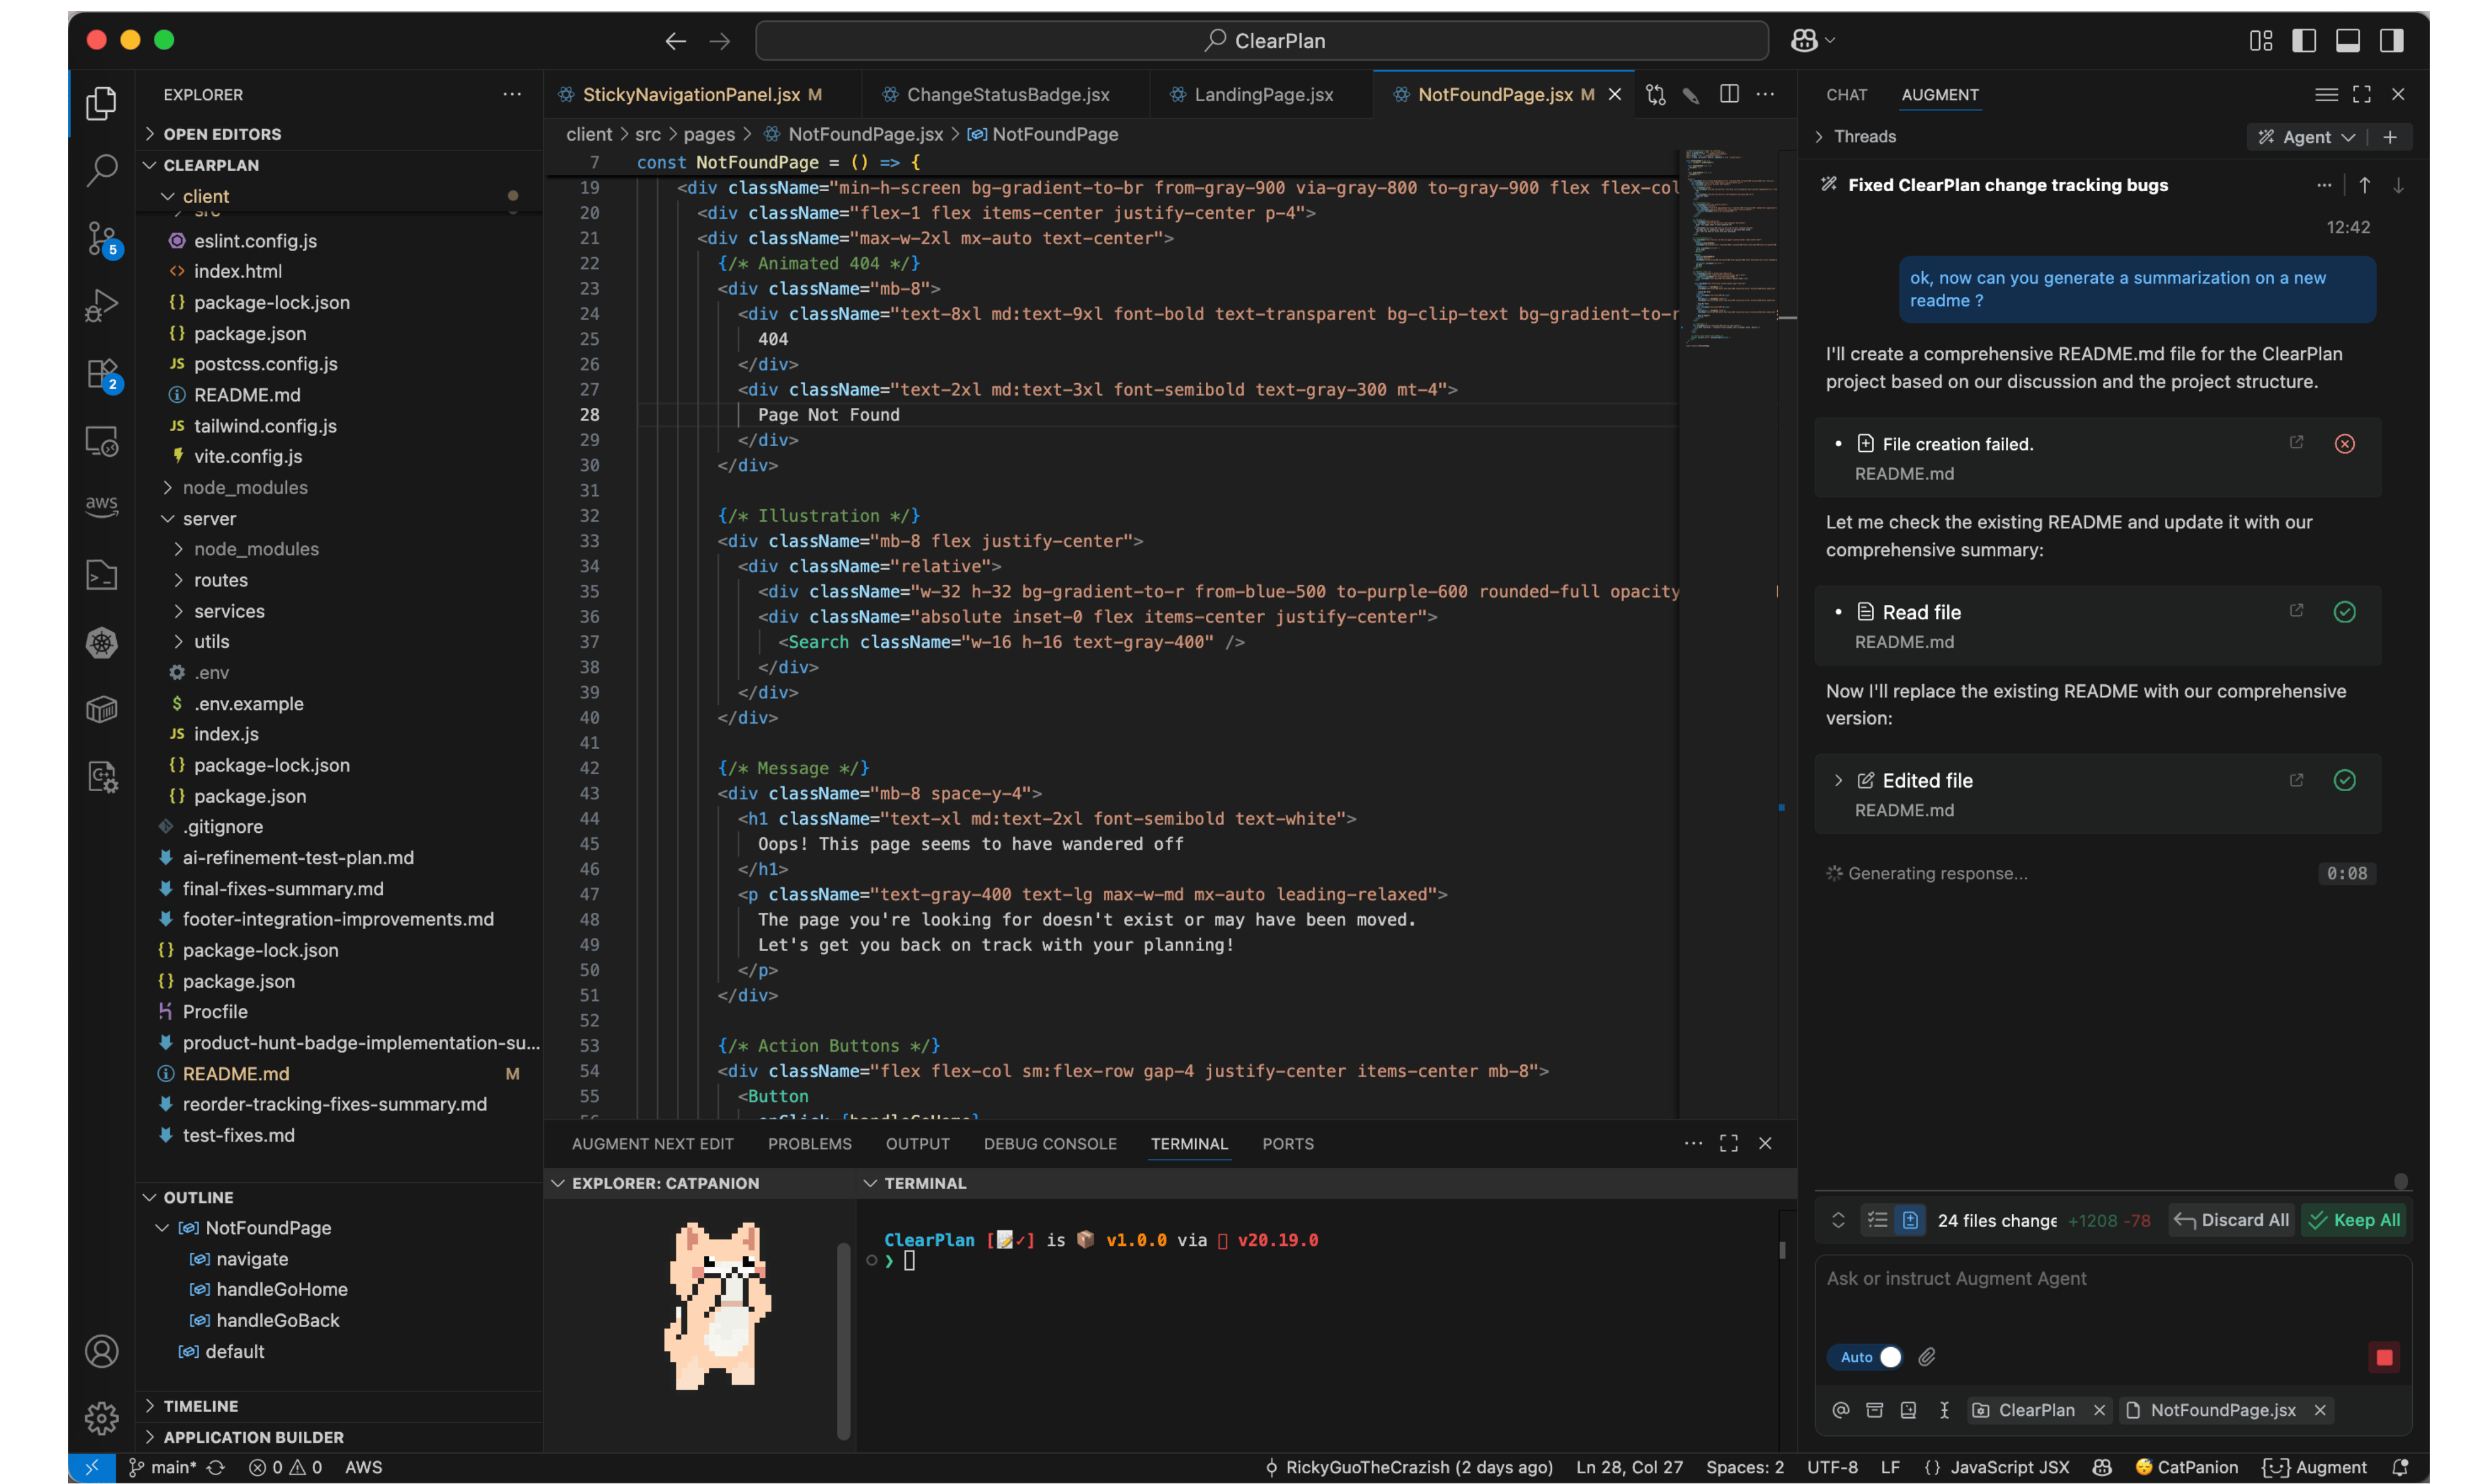Expand the routes folder

[x=220, y=580]
